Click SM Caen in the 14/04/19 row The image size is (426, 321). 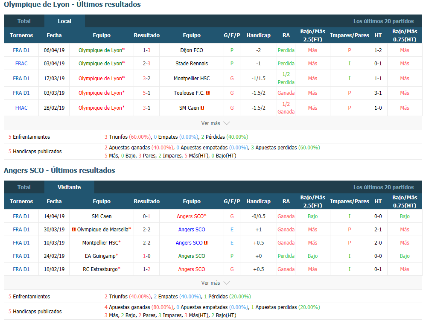[102, 216]
